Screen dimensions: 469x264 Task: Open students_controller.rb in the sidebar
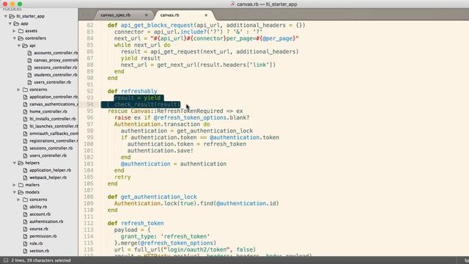pyautogui.click(x=56, y=75)
